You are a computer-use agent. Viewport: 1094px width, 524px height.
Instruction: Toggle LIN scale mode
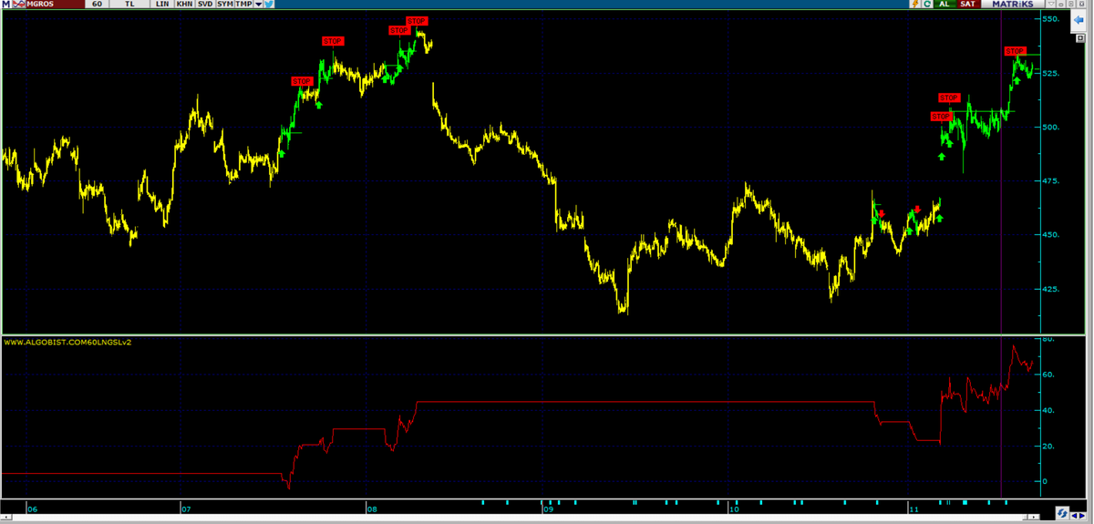(x=161, y=4)
